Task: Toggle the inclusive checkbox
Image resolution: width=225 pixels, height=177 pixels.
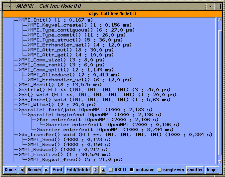Action: point(132,170)
